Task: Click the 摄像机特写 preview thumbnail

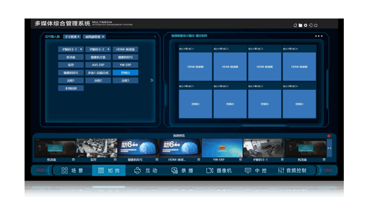Action: coord(138,148)
